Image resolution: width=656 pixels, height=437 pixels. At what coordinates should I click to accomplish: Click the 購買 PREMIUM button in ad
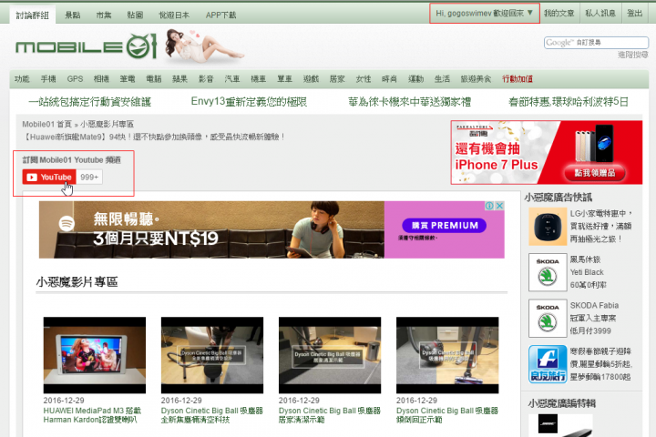pos(444,226)
